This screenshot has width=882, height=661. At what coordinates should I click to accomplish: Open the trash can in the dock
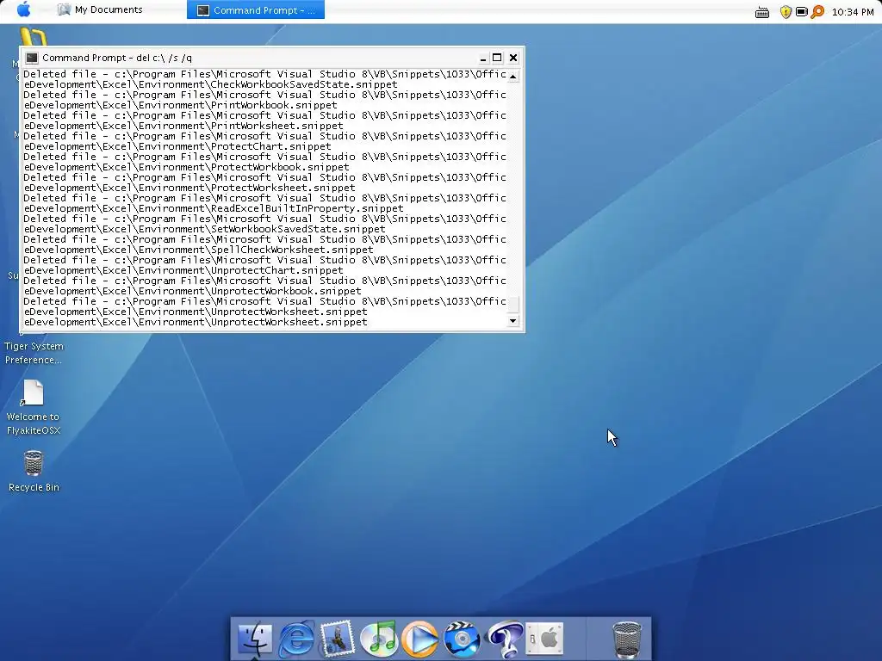click(x=627, y=639)
